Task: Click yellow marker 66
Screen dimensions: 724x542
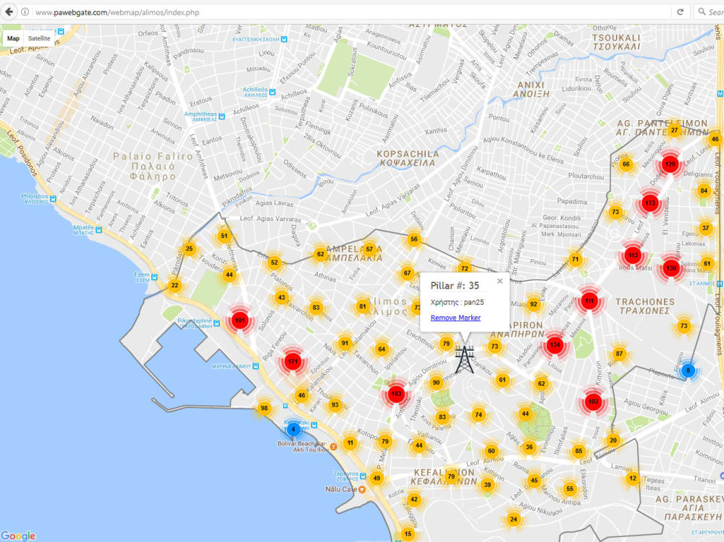Action: point(626,164)
